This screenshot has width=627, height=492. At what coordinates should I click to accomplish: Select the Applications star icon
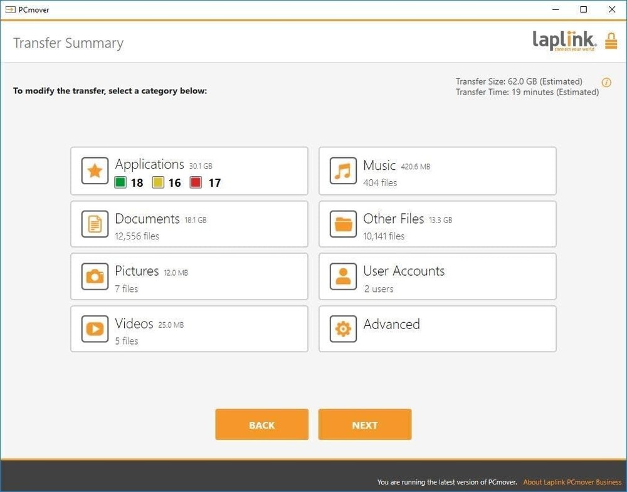click(x=94, y=170)
